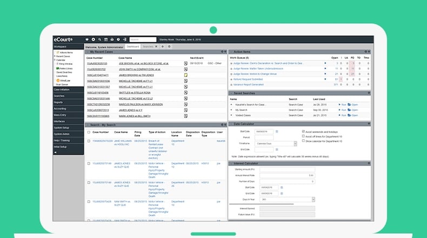Open the Accounting sidebar menu

(68, 109)
